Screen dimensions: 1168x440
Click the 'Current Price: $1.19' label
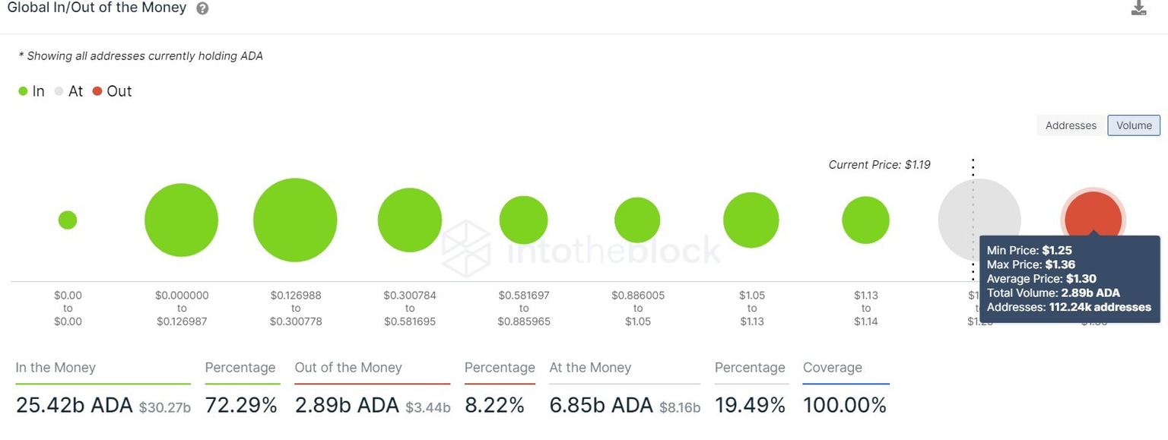pos(879,164)
